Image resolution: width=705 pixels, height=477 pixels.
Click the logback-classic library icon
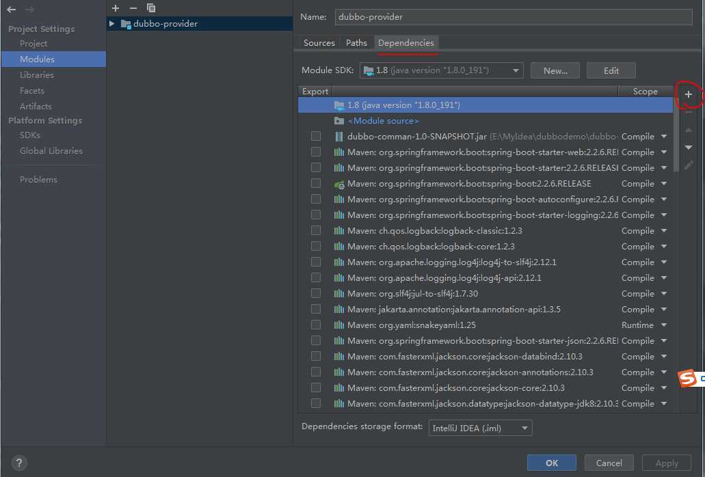[339, 231]
